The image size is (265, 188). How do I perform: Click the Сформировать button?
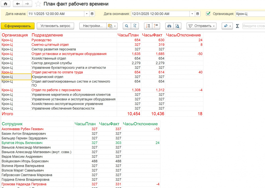coord(18,26)
